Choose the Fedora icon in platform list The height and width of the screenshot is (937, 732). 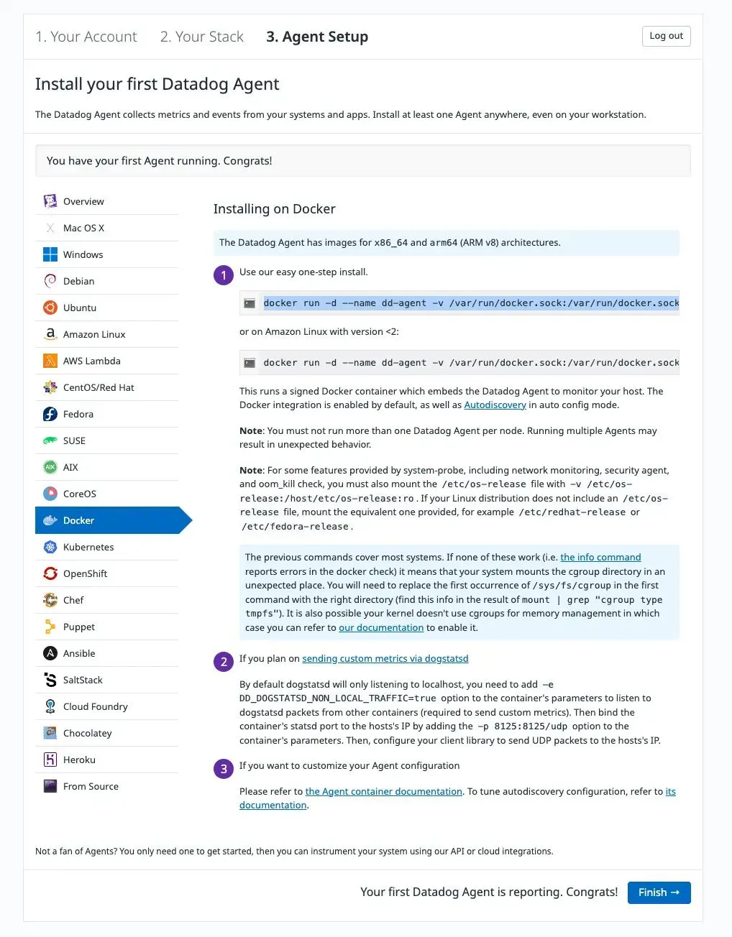coord(50,415)
